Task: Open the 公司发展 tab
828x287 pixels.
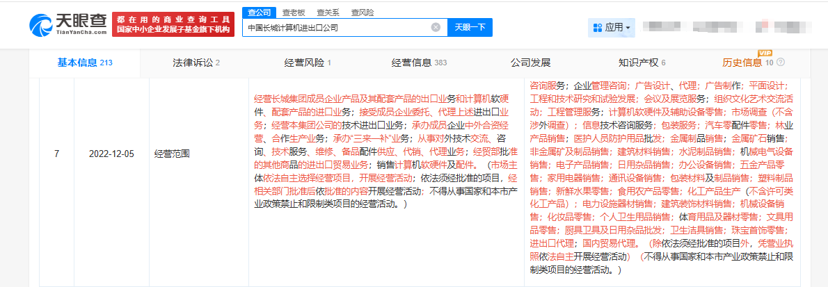Action: tap(530, 63)
